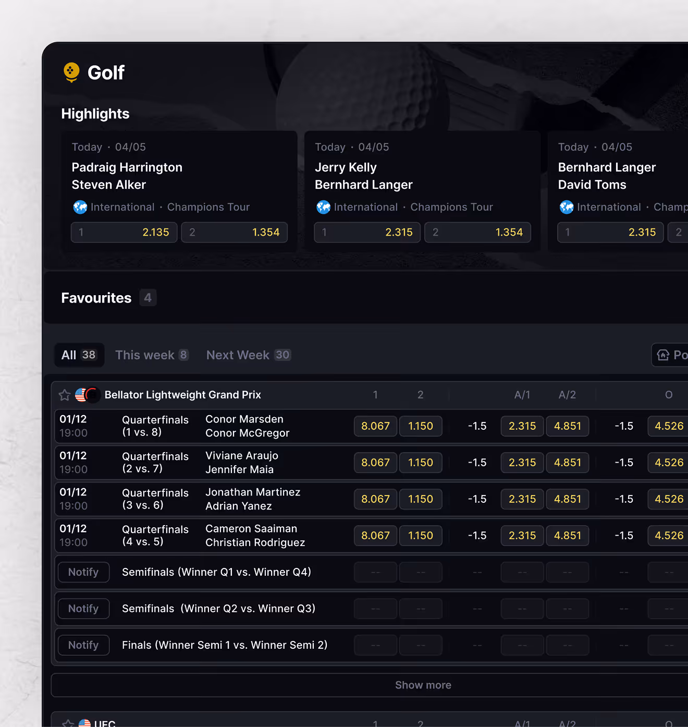
Task: Select odds 1.354 on Steven Alker
Action: (235, 233)
